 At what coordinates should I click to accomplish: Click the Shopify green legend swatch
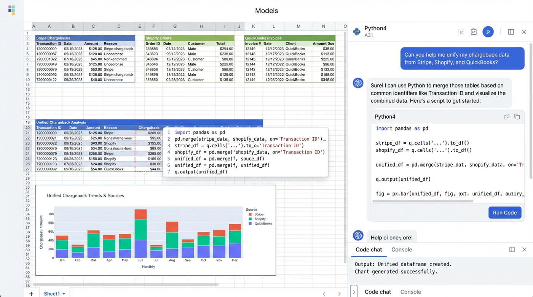click(250, 219)
